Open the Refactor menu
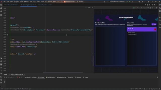The width and height of the screenshot is (161, 90). (26, 2)
